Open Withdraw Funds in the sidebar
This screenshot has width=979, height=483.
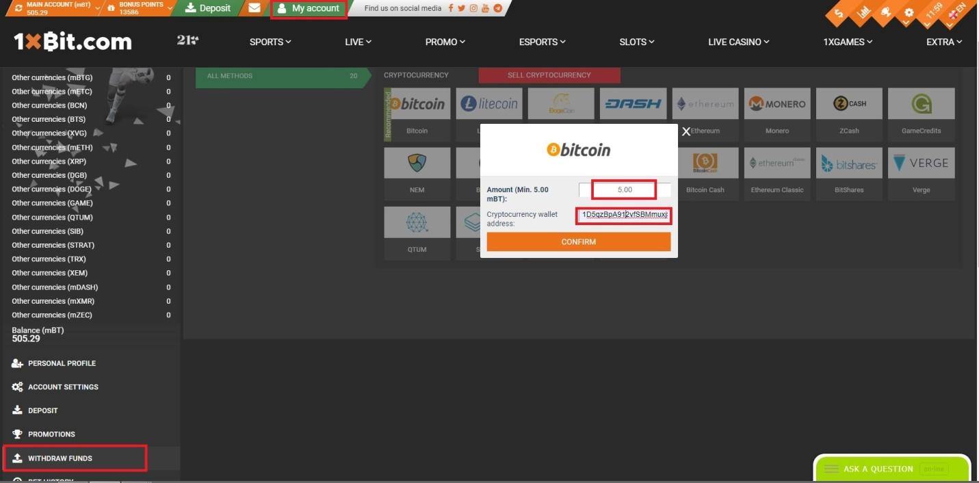92,458
